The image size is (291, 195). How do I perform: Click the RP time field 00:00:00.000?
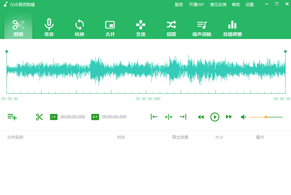click(x=114, y=117)
